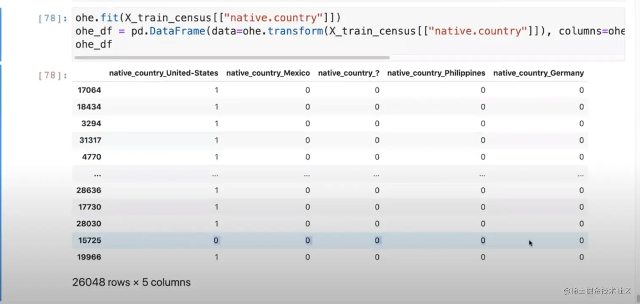Select row index 17064
Image resolution: width=640 pixels, height=304 pixels.
pos(89,90)
